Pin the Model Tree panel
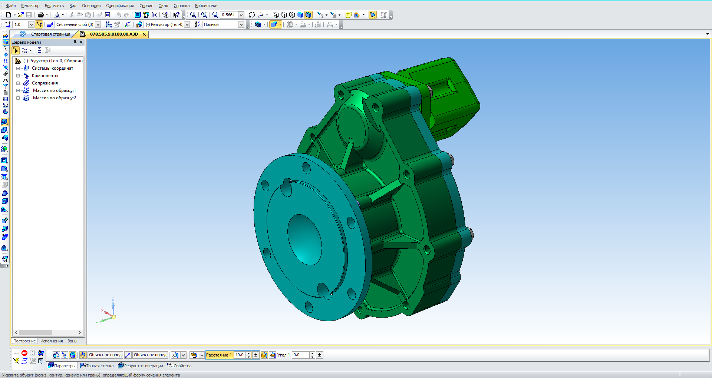The width and height of the screenshot is (712, 378). 75,42
